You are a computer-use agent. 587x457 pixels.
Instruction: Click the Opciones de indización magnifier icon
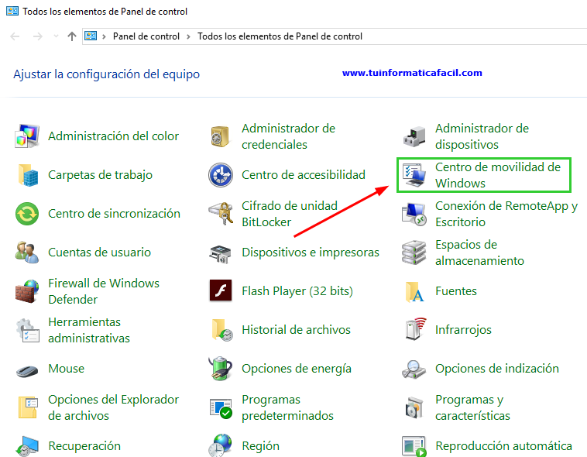coord(414,369)
